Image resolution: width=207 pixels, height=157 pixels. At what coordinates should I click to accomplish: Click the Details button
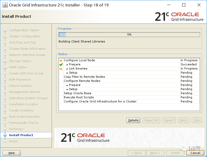click(133, 120)
